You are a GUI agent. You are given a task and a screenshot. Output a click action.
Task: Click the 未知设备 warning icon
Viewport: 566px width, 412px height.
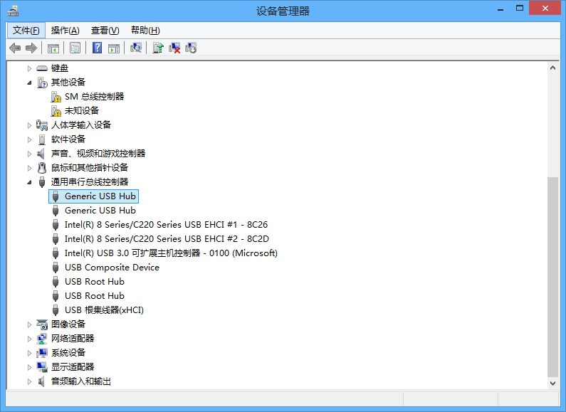pos(56,111)
